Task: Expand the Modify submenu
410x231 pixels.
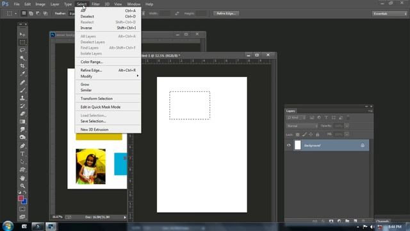Action: 108,76
